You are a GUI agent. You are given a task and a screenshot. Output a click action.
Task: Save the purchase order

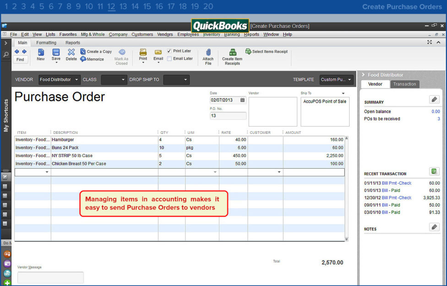click(56, 55)
